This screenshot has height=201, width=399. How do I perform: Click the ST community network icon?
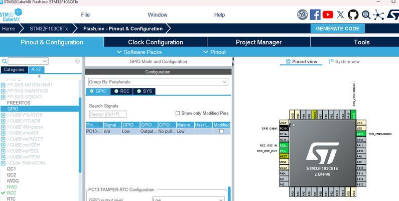click(378, 15)
